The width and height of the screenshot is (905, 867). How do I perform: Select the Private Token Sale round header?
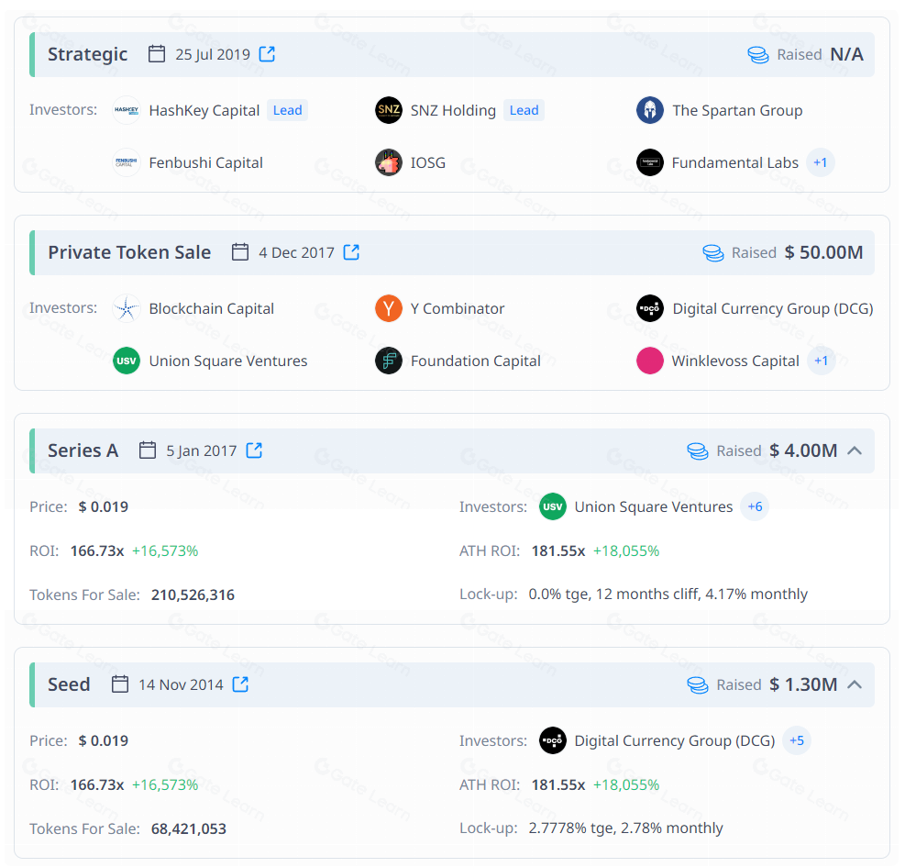(129, 252)
